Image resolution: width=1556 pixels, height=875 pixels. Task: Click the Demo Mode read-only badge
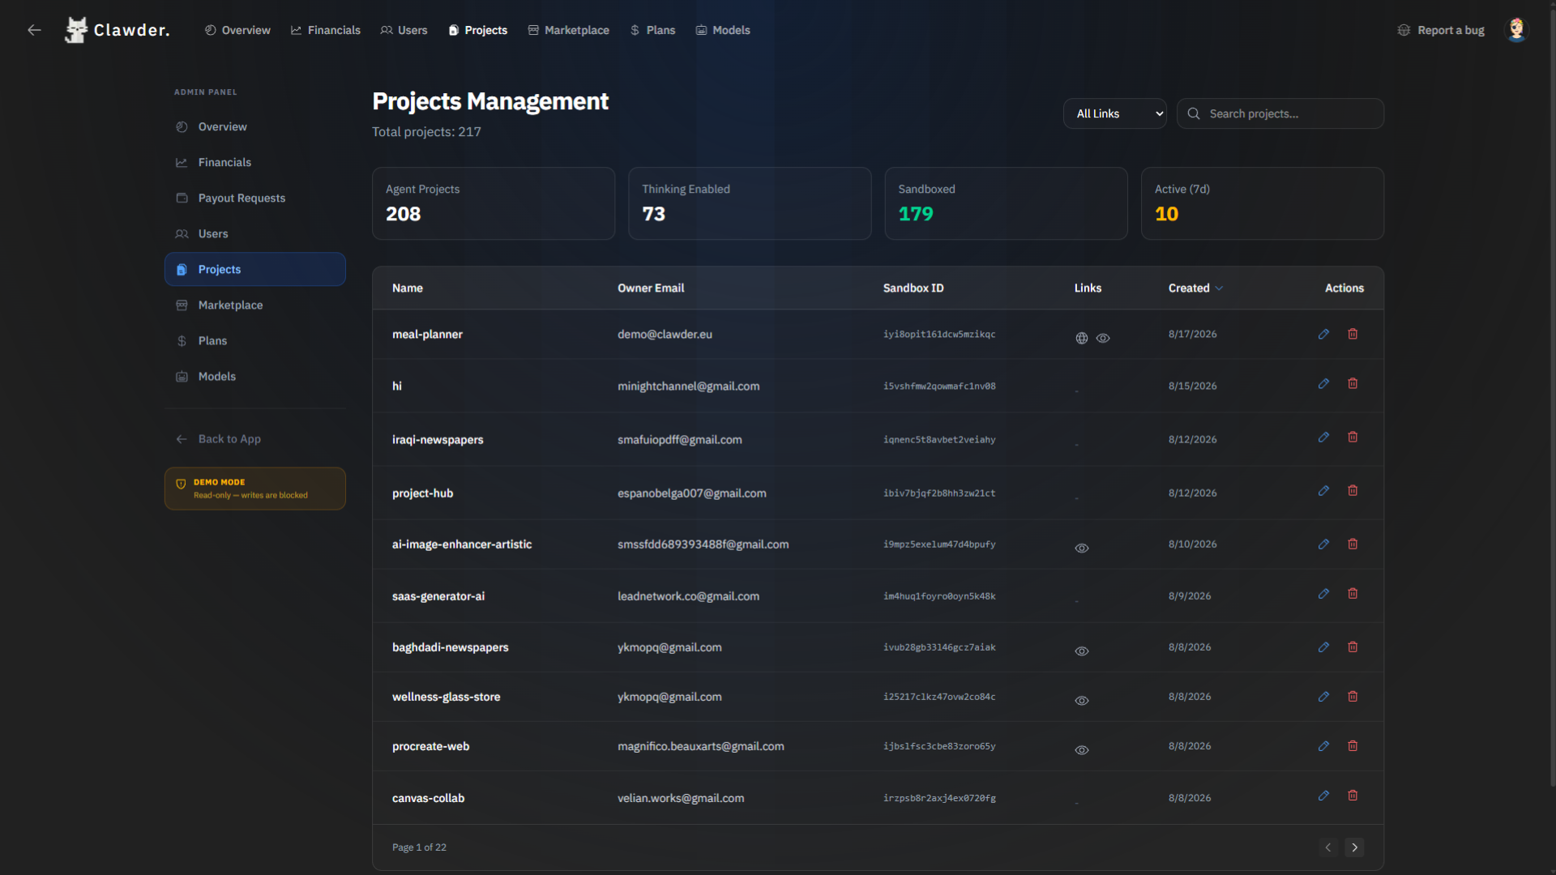[255, 489]
